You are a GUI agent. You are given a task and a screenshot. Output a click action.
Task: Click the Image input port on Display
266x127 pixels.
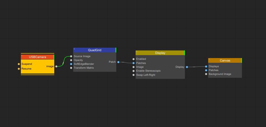click(133, 67)
